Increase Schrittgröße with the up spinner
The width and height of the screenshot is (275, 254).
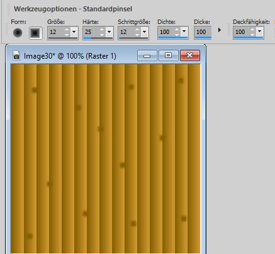pyautogui.click(x=137, y=30)
